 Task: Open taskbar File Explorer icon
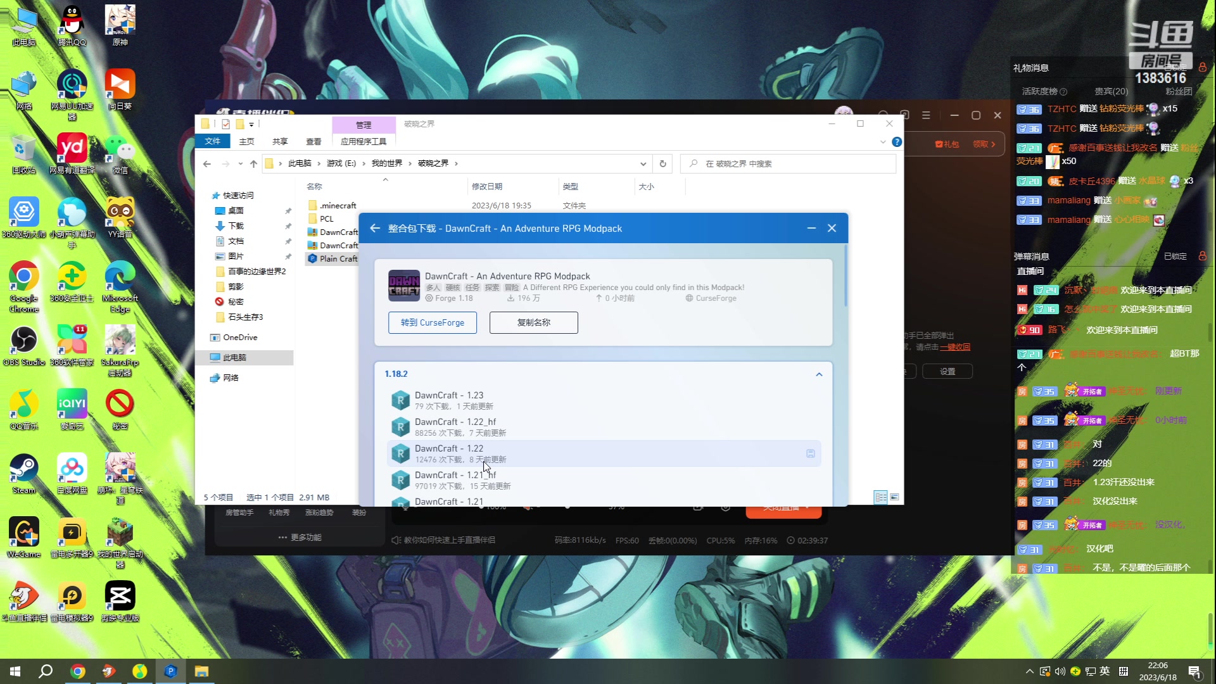201,671
